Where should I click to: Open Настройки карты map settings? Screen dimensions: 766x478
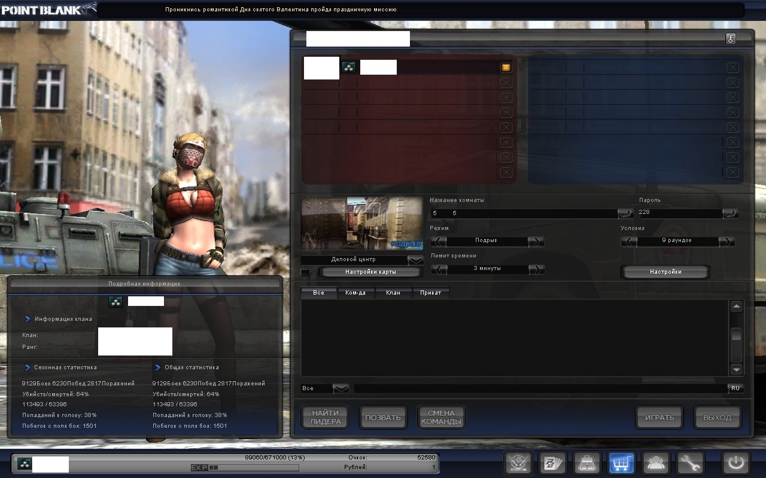coord(370,272)
